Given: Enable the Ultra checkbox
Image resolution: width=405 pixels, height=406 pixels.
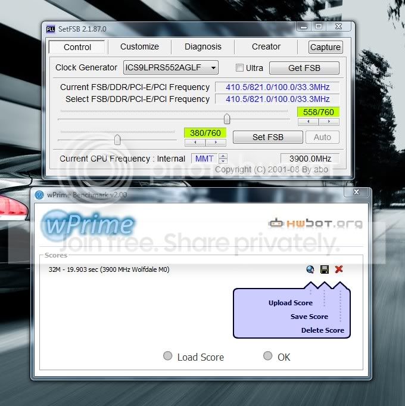Looking at the screenshot, I should tap(239, 68).
